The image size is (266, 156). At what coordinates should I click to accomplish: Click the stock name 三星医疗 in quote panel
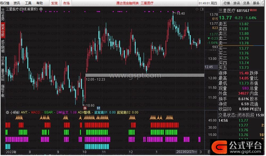(x=227, y=11)
